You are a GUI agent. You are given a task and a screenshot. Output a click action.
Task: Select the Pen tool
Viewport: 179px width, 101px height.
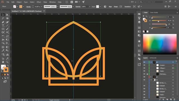point(3,22)
